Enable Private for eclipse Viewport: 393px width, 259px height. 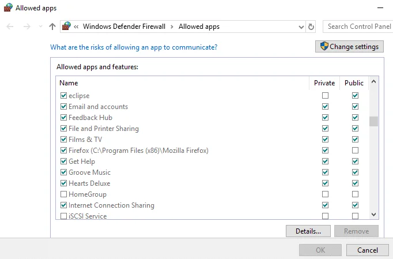pos(325,95)
